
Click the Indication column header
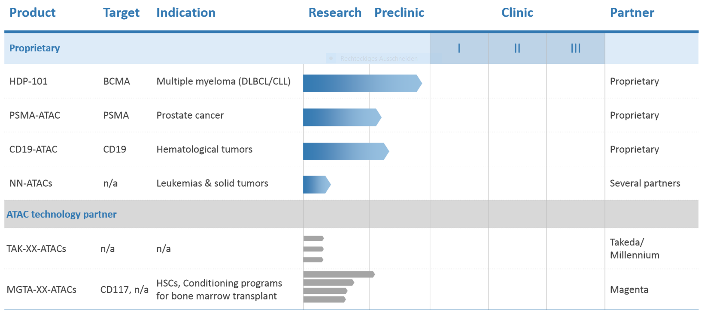pos(186,13)
